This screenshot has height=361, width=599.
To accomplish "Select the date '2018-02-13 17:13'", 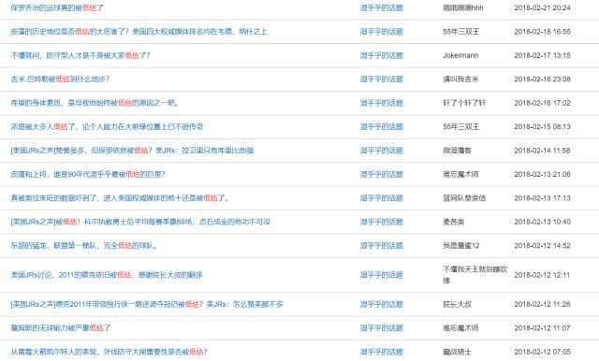I will [x=543, y=198].
